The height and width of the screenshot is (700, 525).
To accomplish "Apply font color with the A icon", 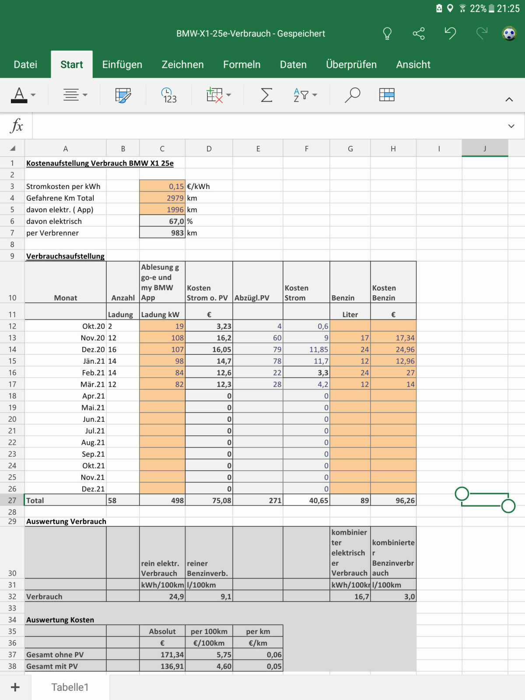I will pos(19,94).
